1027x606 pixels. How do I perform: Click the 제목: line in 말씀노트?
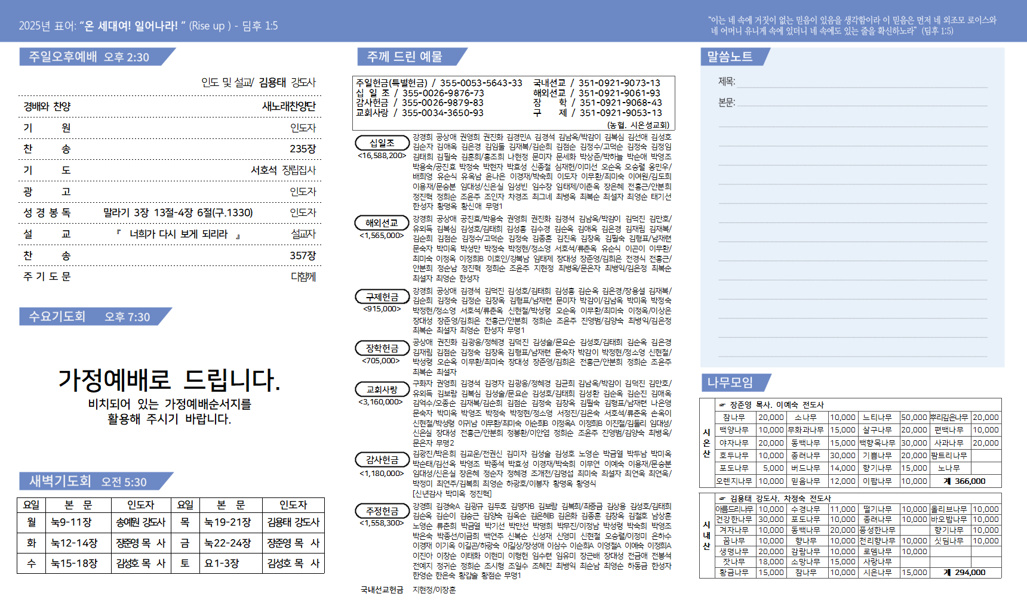click(x=853, y=82)
